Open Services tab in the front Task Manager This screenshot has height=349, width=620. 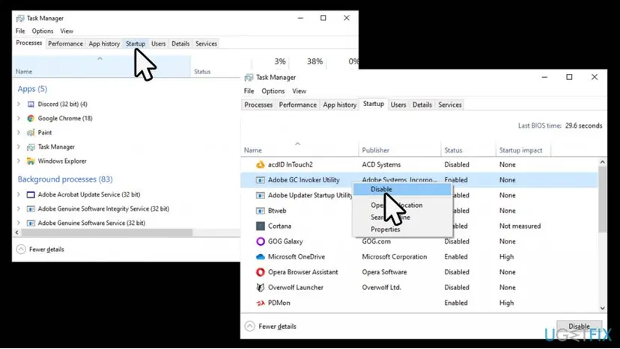[449, 105]
